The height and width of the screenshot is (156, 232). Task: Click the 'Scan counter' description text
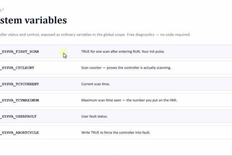click(x=91, y=68)
